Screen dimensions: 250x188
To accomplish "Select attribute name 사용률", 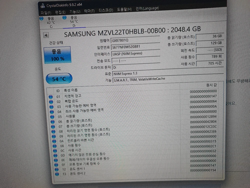I will click(70, 116).
